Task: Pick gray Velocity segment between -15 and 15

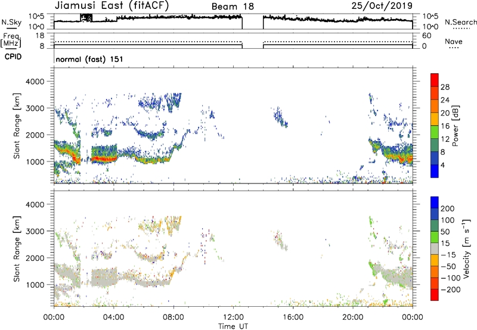Action: 435,249
